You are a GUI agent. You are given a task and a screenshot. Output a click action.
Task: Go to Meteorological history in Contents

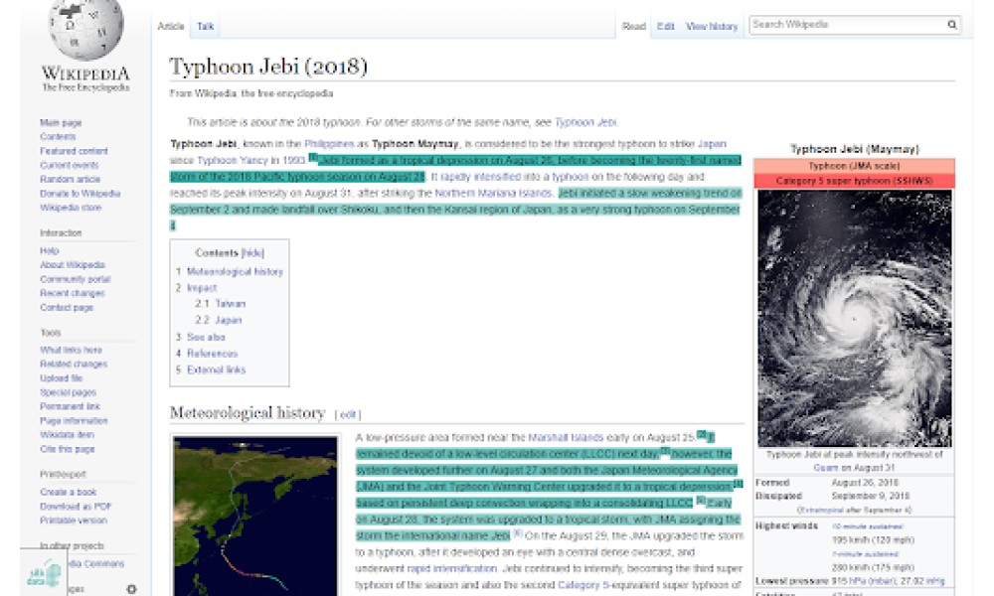pyautogui.click(x=235, y=272)
